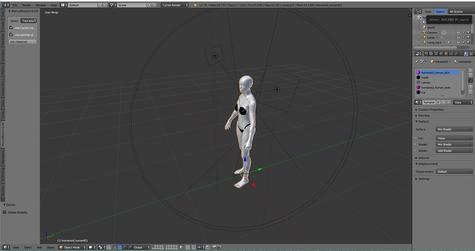
Task: Open the All Scenes outliner display dropdown
Action: tap(461, 12)
